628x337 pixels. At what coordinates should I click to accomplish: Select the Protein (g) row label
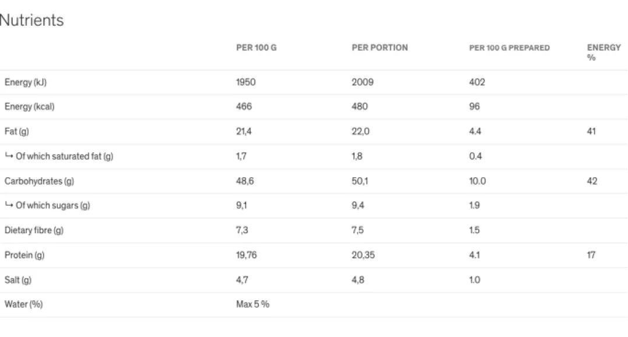[24, 255]
